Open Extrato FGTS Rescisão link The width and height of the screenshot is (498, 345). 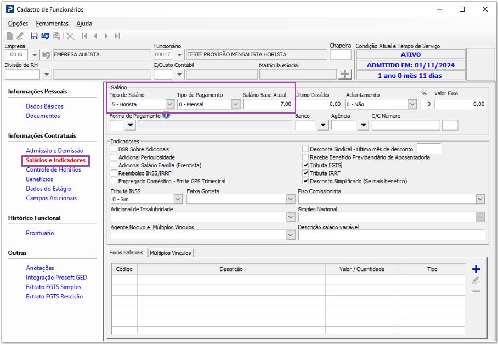click(54, 297)
